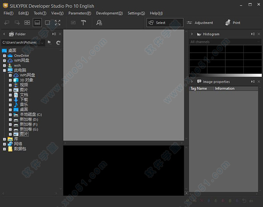Click the red X reject mark icon
Image resolution: width=263 pixels, height=207 pixels.
202,200
